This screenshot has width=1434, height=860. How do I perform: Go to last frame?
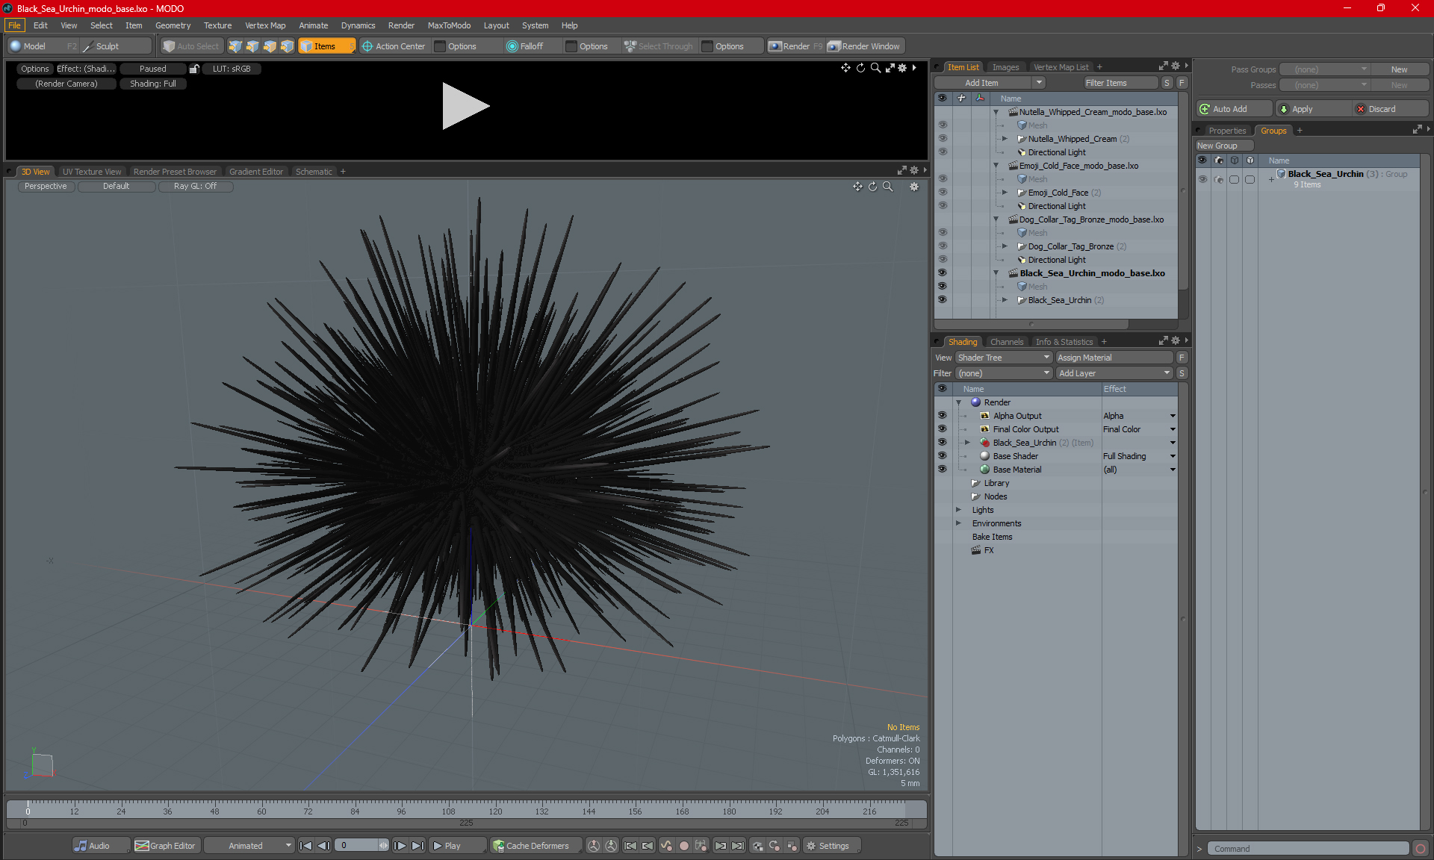(x=418, y=846)
